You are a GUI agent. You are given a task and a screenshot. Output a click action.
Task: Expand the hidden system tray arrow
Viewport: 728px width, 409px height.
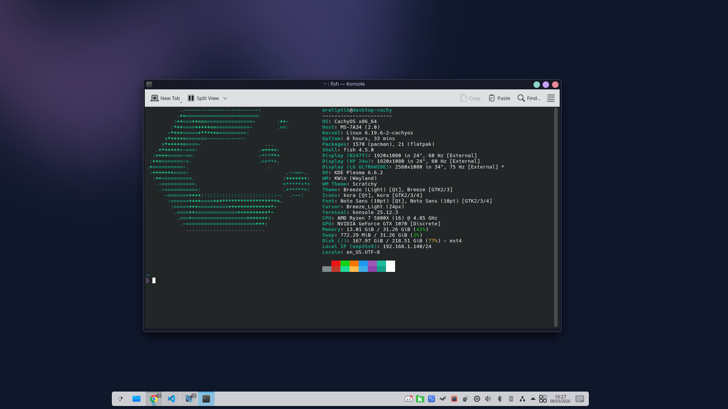click(x=533, y=399)
